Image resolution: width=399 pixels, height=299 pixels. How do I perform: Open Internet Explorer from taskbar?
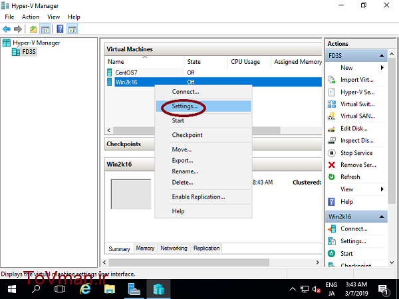[85, 289]
